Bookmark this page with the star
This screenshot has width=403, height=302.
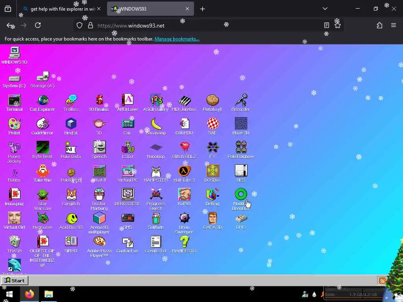point(337,25)
